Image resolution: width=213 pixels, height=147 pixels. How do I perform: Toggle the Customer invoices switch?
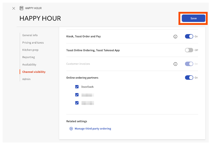pos(189,64)
